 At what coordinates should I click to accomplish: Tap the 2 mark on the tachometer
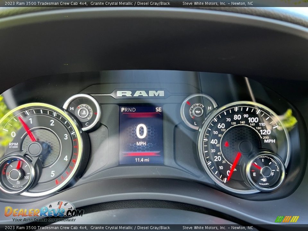52,123
